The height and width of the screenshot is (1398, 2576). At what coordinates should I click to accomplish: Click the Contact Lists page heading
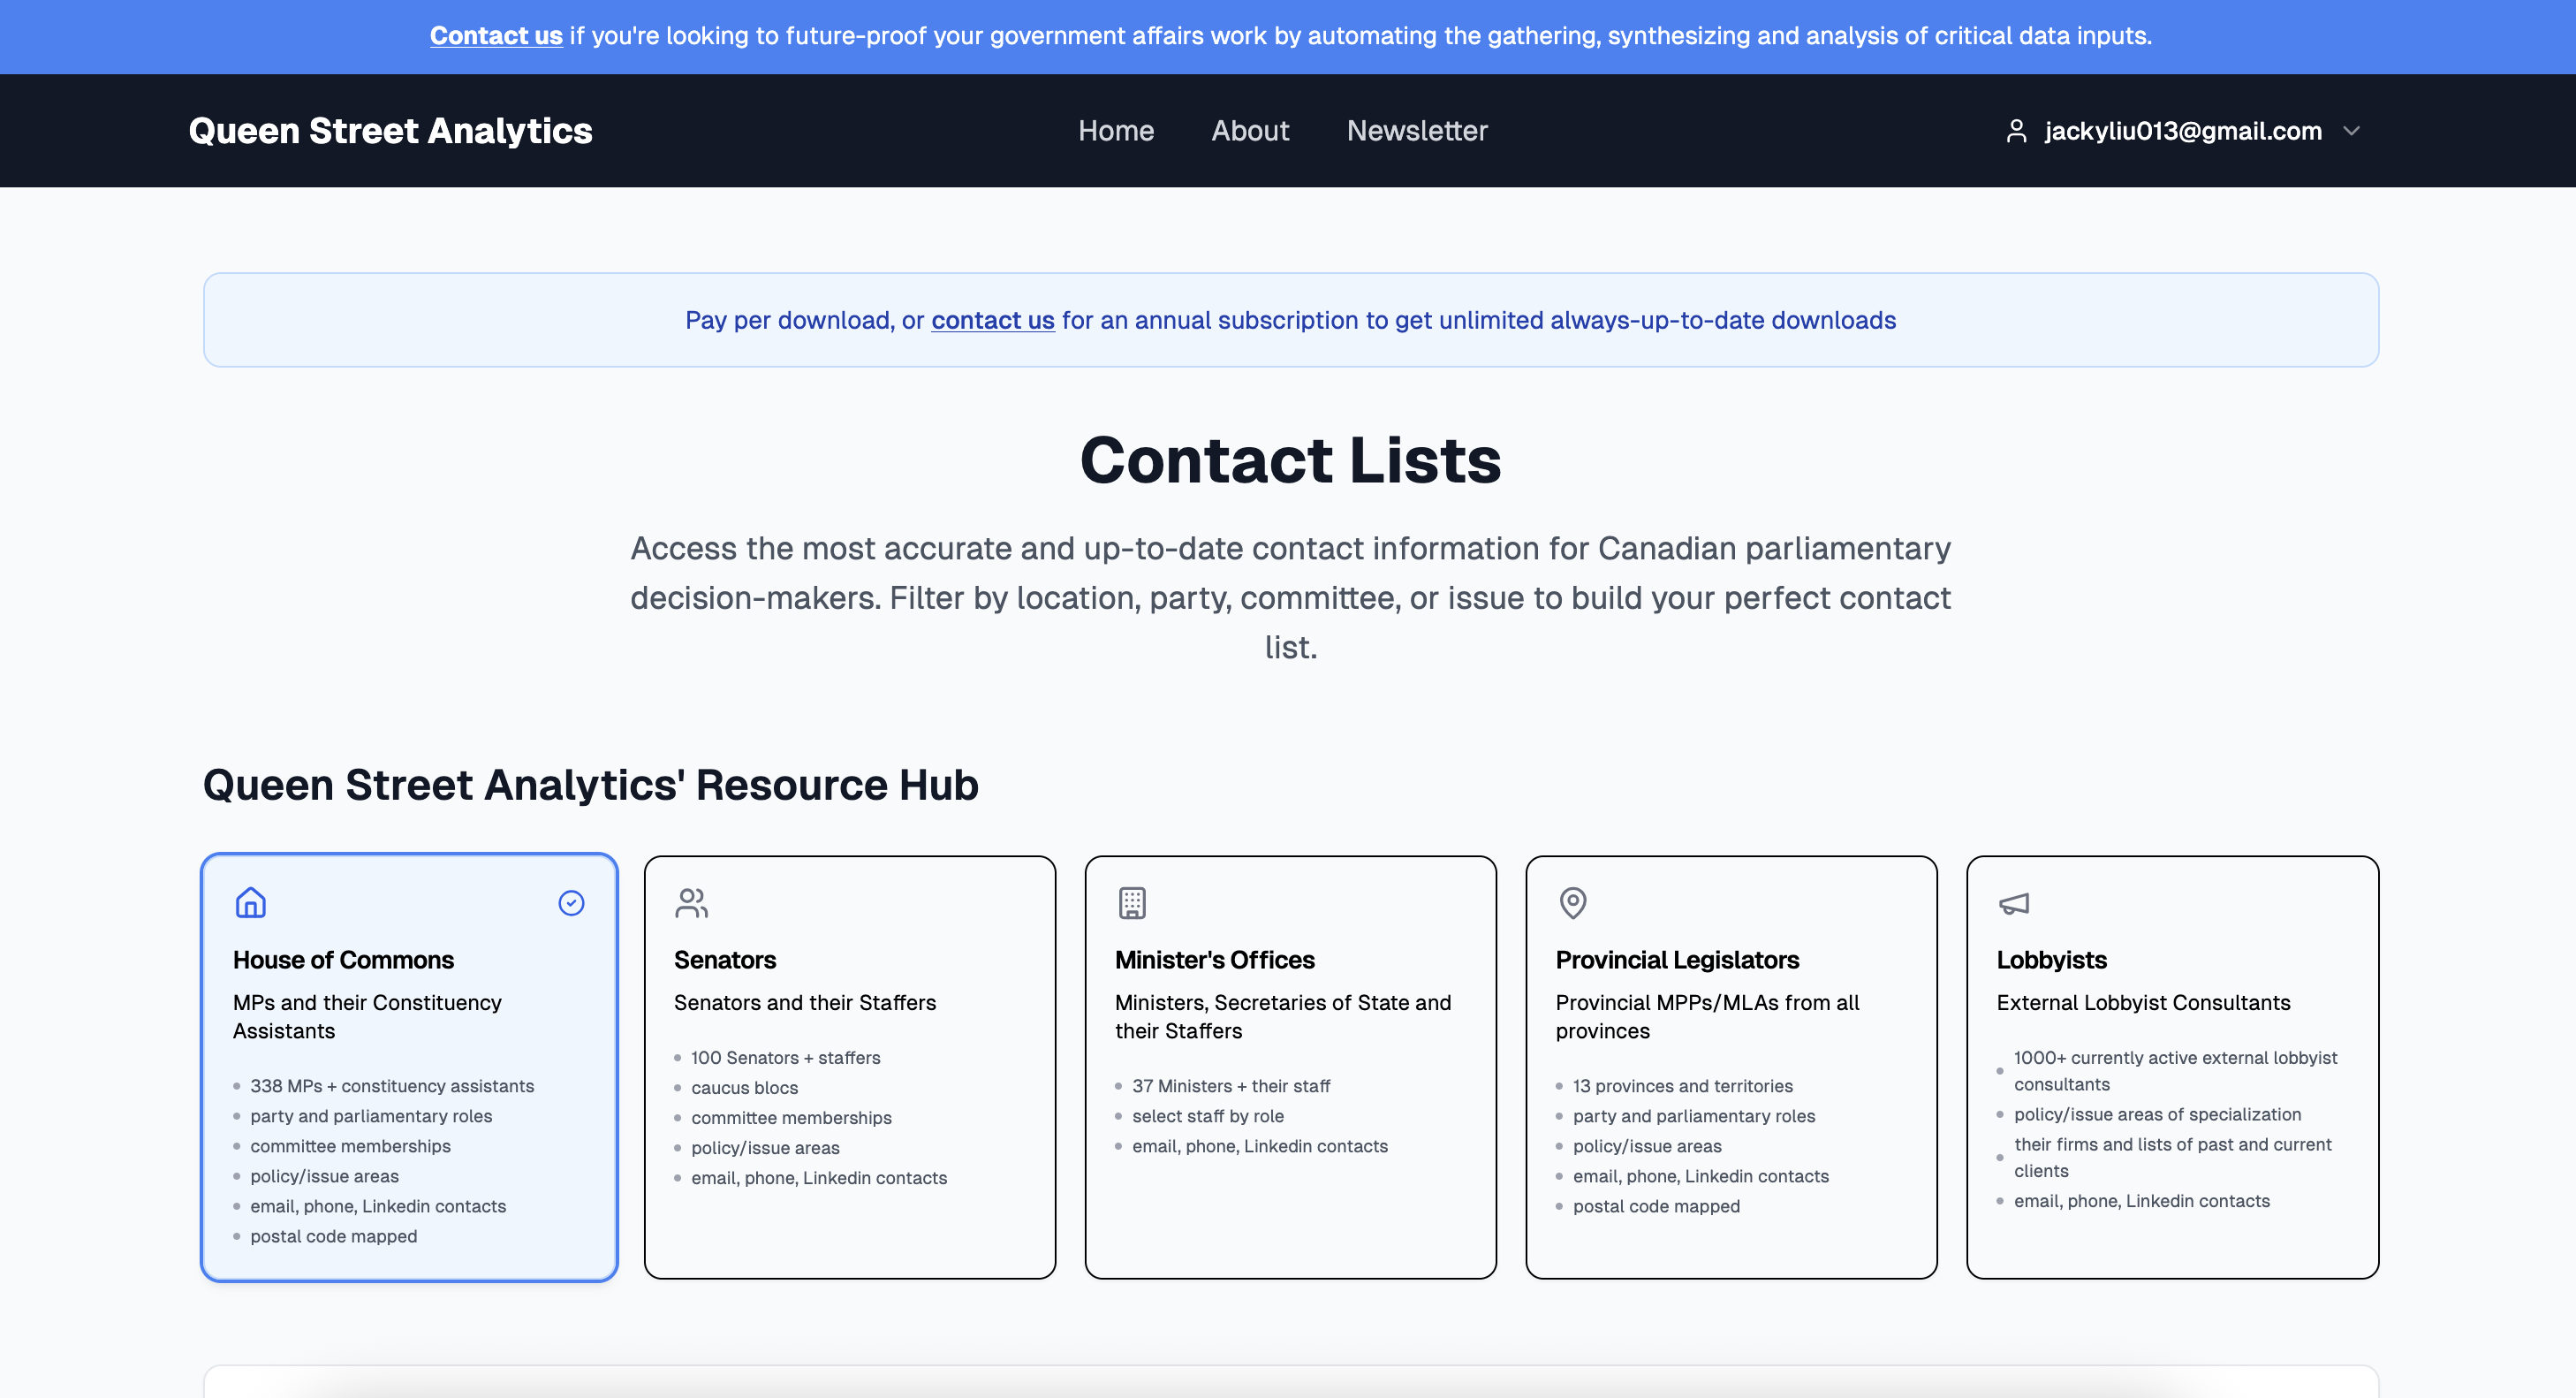click(1289, 460)
